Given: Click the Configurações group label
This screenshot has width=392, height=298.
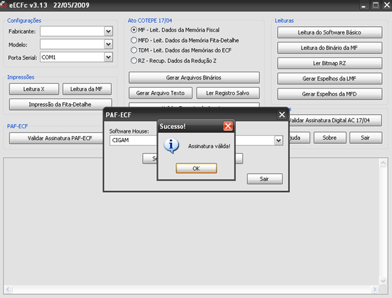Looking at the screenshot, I should point(24,20).
